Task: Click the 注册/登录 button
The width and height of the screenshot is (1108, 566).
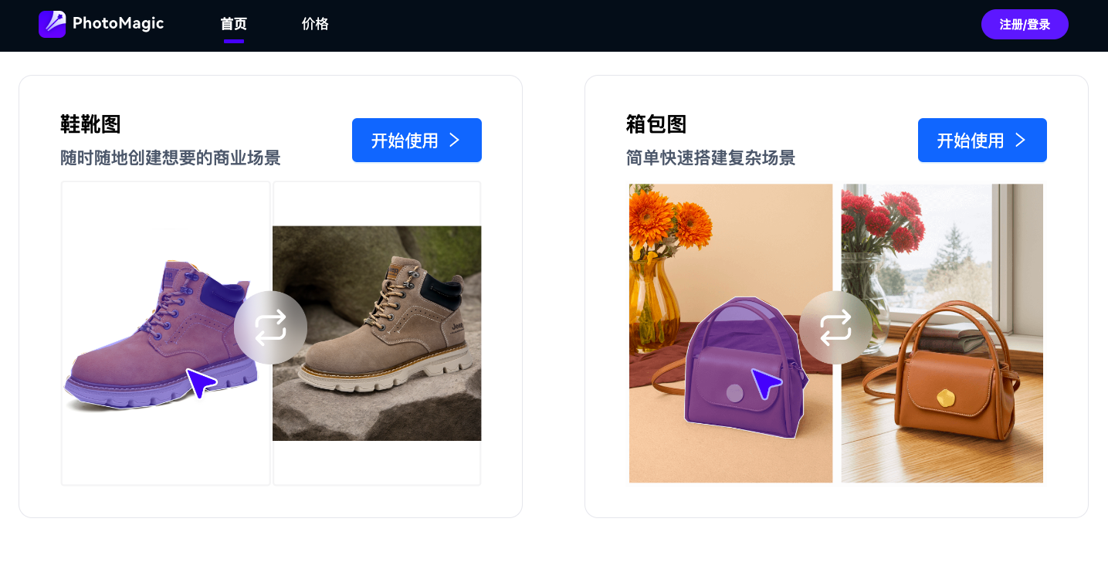Action: [1025, 25]
